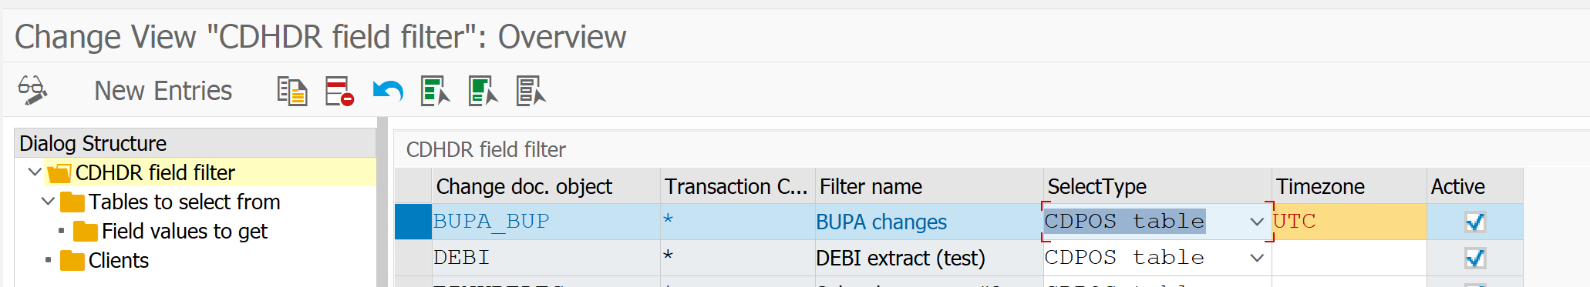Click the Deselect All icon
This screenshot has height=287, width=1590.
point(531,91)
